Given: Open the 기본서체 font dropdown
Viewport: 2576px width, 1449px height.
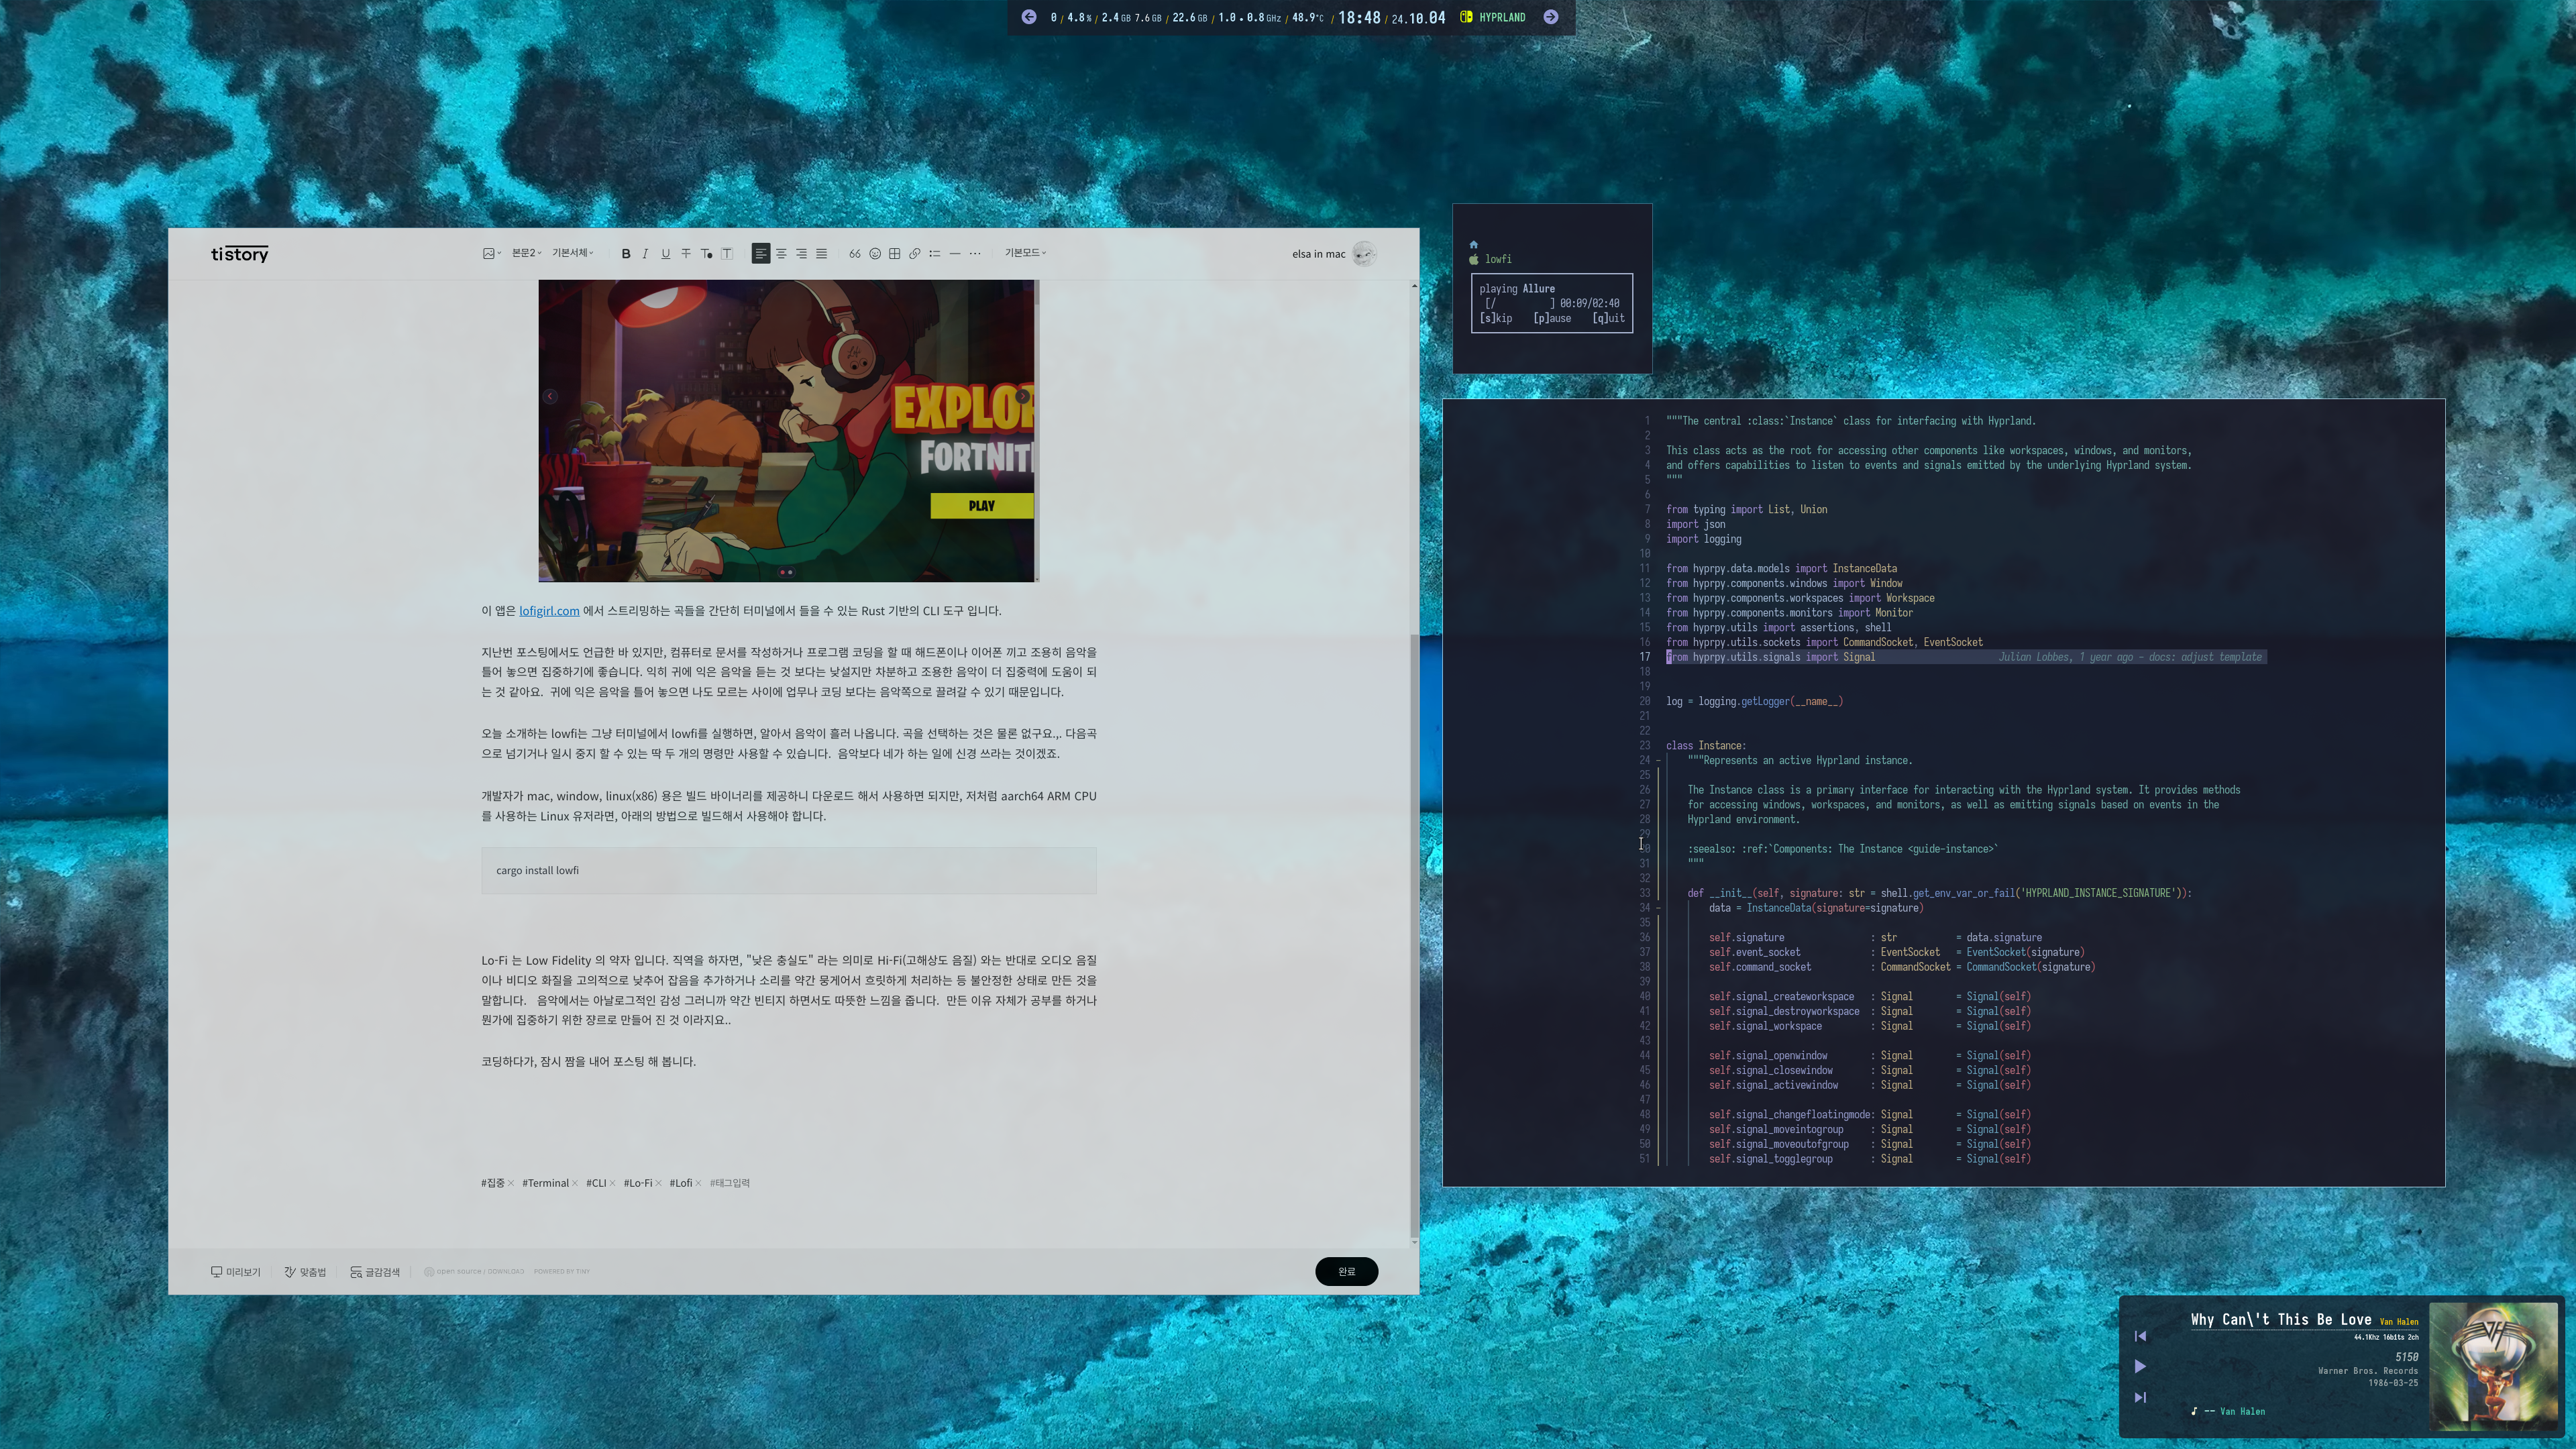Looking at the screenshot, I should [572, 253].
